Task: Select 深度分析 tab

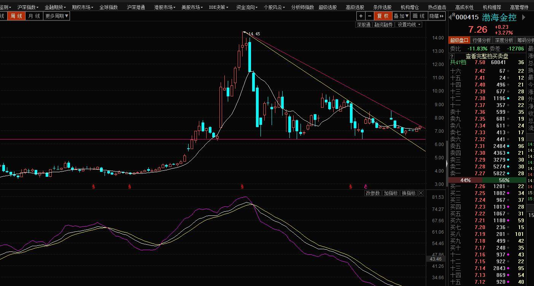Action: (504, 40)
